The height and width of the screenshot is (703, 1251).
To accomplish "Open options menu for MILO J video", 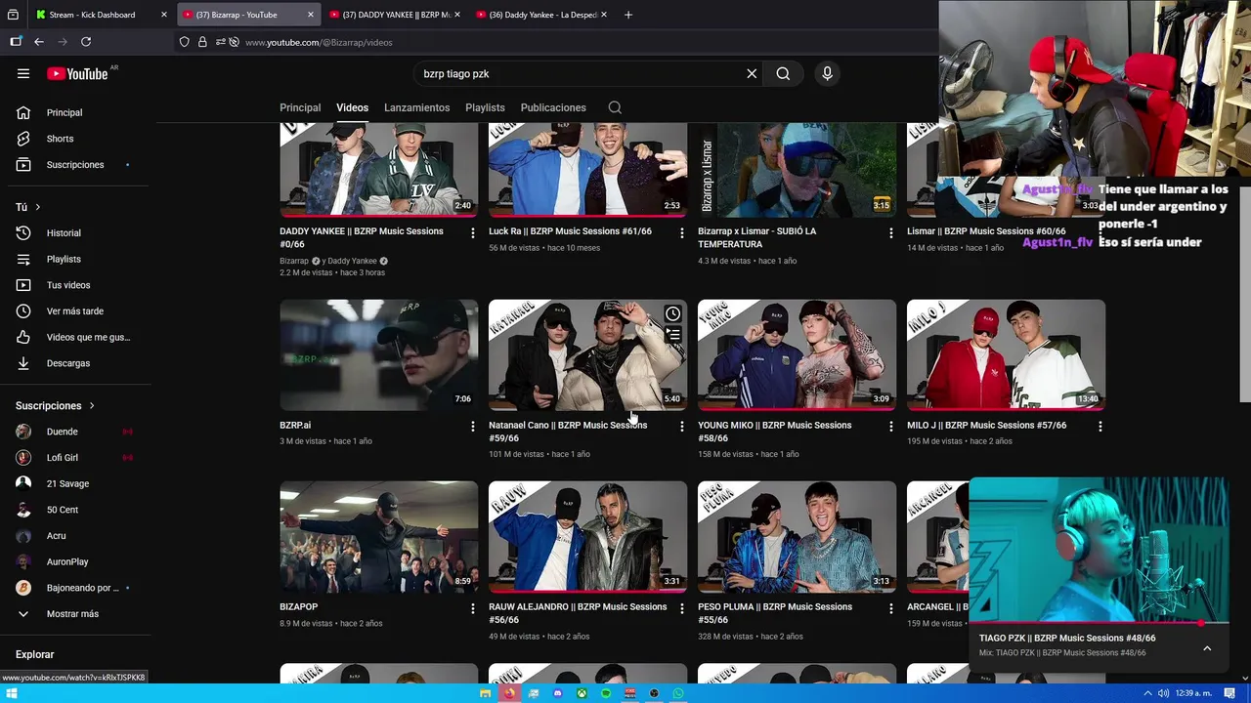I will click(x=1100, y=427).
